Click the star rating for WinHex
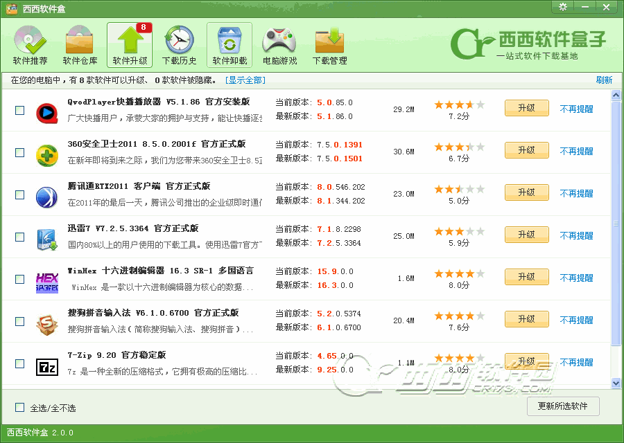 pos(459,273)
